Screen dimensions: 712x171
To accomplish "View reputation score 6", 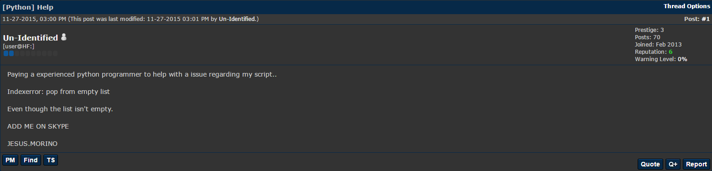I will click(x=670, y=52).
